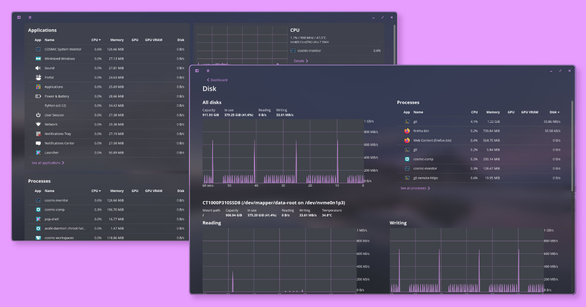Viewport: 586px width, 307px height.
Task: Click terminal icon of git row using 5.84 MiB
Action: 407,150
